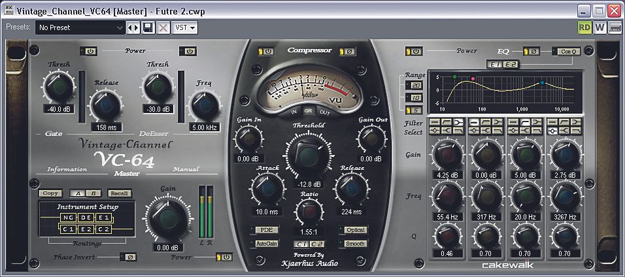Enable the PDE compressor option
Image resolution: width=625 pixels, height=277 pixels.
coord(264,230)
